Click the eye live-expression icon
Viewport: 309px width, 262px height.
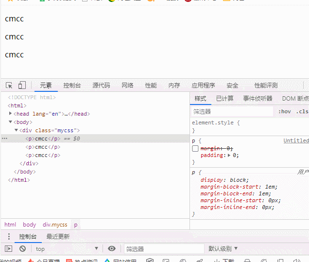coord(112,248)
